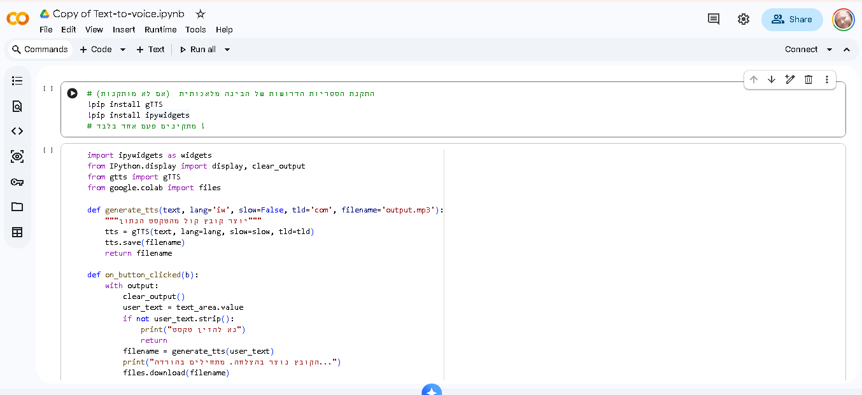Run the gTTS pip install cell
The height and width of the screenshot is (395, 862).
click(x=73, y=94)
